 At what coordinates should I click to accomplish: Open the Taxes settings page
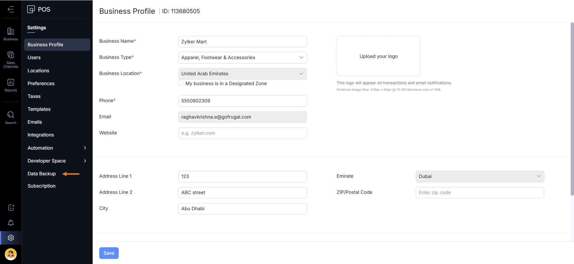(34, 96)
